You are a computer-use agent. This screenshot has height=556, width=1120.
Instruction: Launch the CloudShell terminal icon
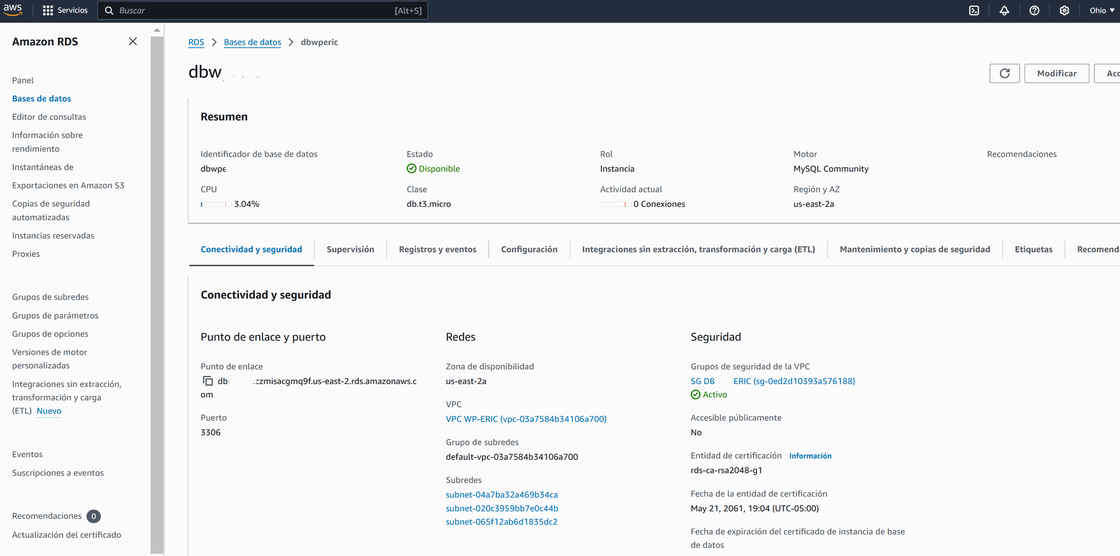(x=974, y=10)
